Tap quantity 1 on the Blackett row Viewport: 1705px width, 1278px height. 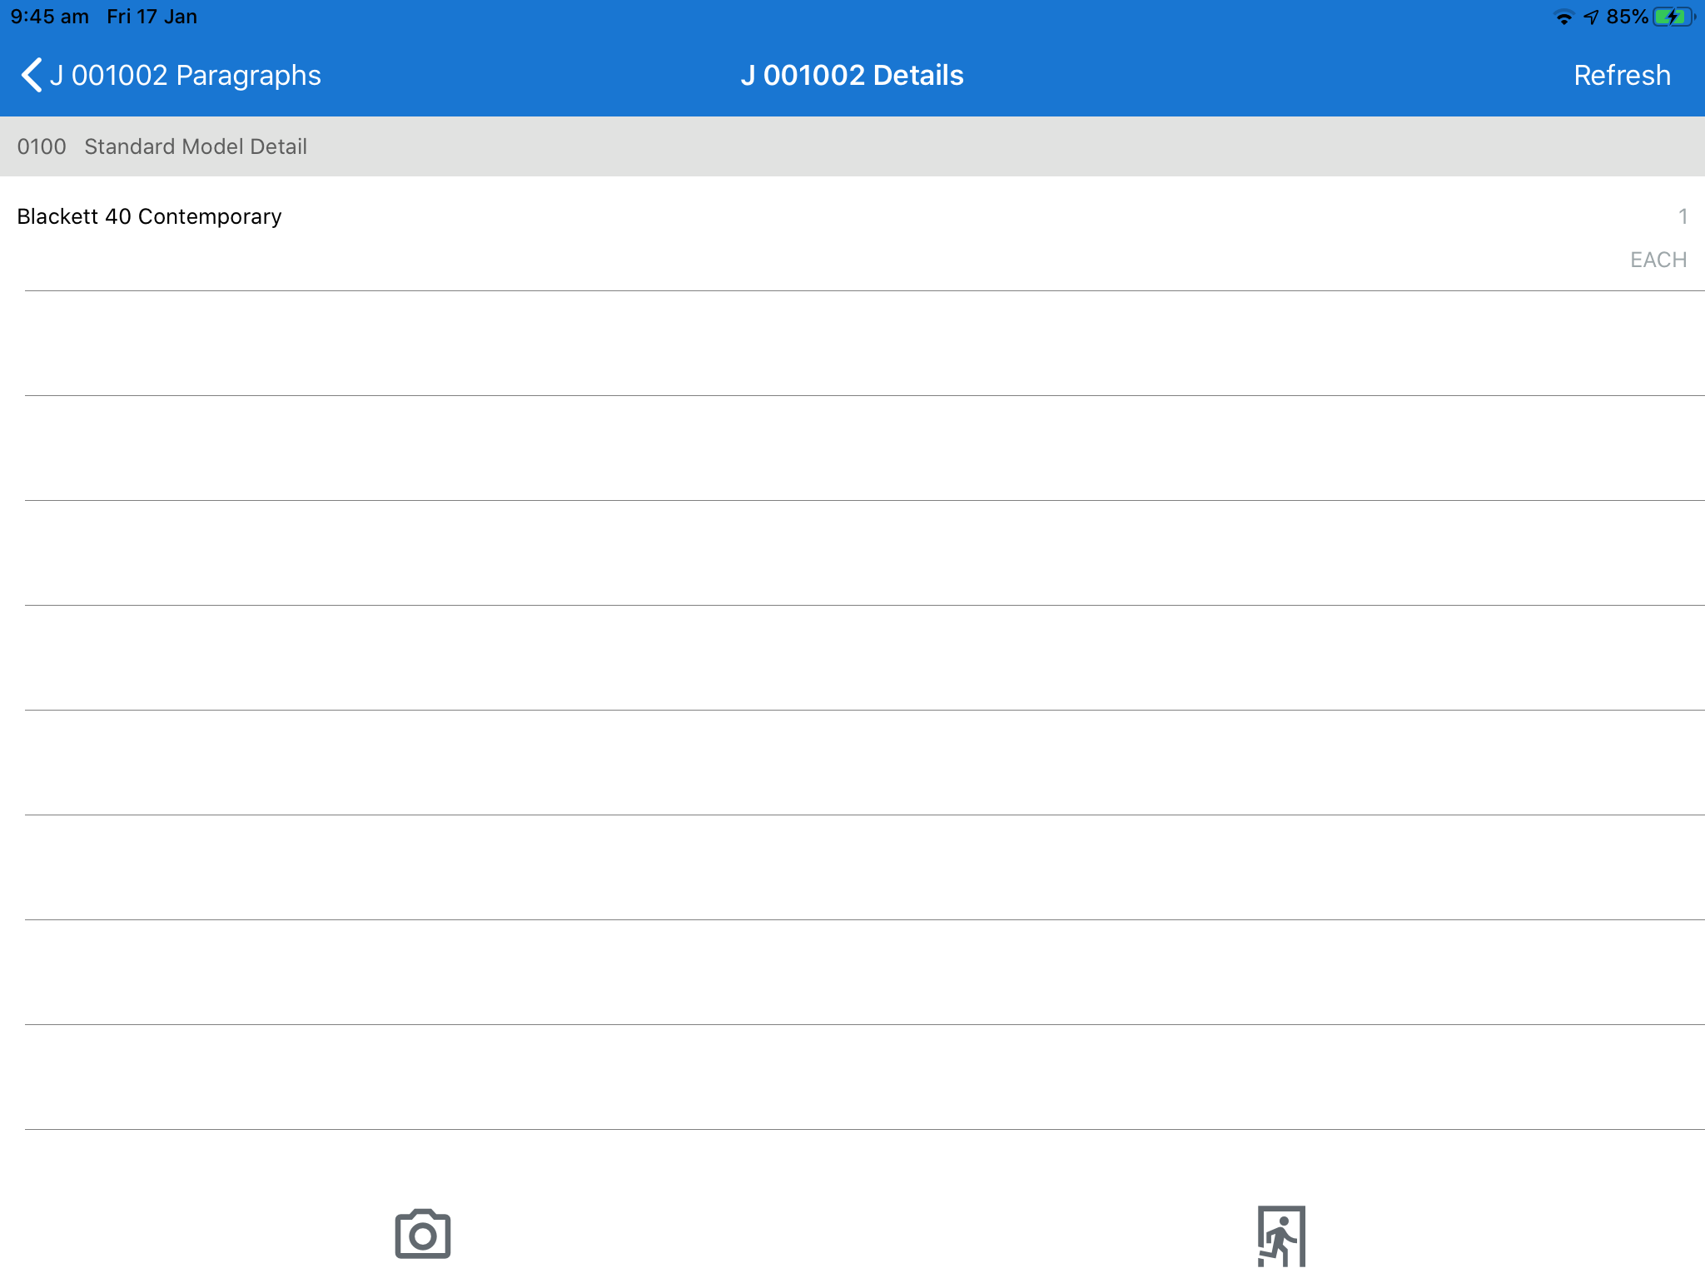[1683, 216]
